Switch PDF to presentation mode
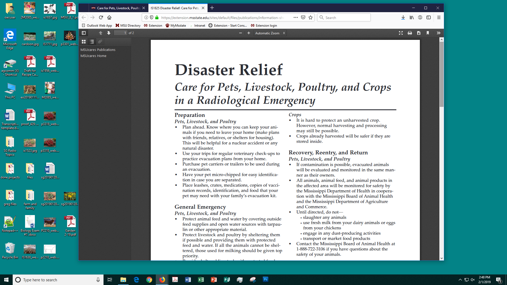Viewport: 507px width, 285px height. (x=401, y=33)
